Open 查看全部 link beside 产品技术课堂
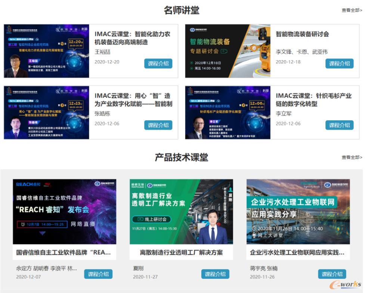Image resolution: width=365 pixels, height=293 pixels. [352, 157]
